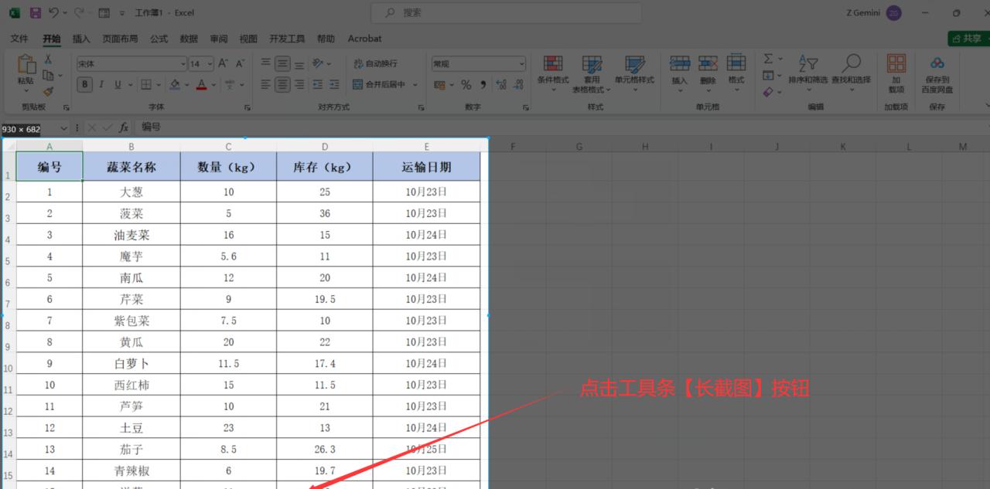Click the Borders grid icon
This screenshot has height=489, width=990.
pos(148,85)
